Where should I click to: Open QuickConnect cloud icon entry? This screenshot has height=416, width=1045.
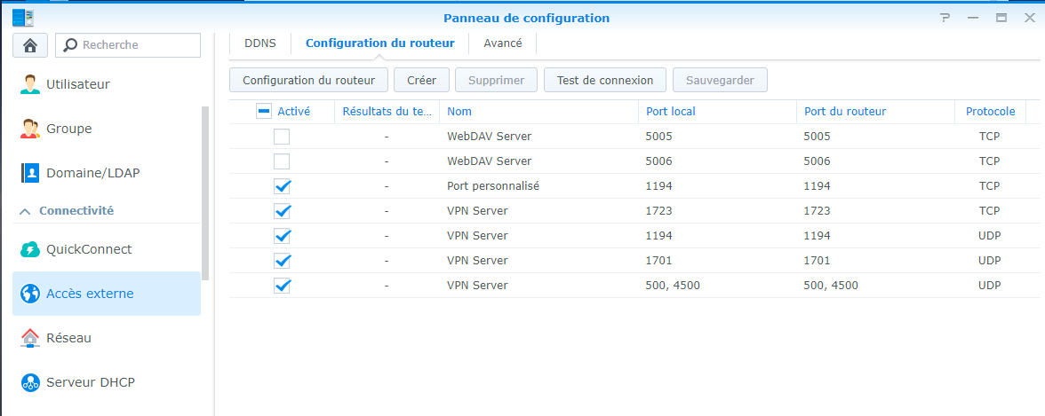coord(30,249)
